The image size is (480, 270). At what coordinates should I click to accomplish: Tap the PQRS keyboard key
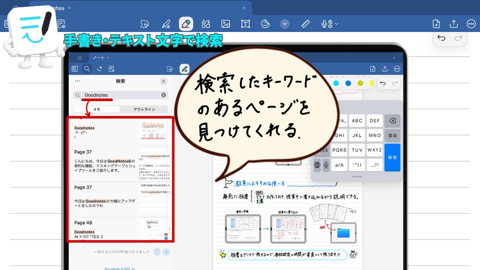coord(339,150)
